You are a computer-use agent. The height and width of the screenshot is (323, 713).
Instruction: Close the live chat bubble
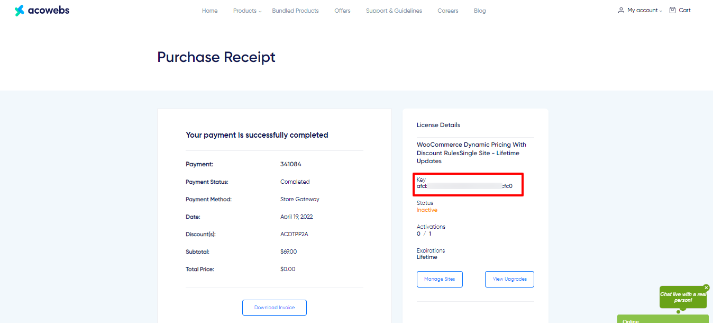[x=706, y=288]
